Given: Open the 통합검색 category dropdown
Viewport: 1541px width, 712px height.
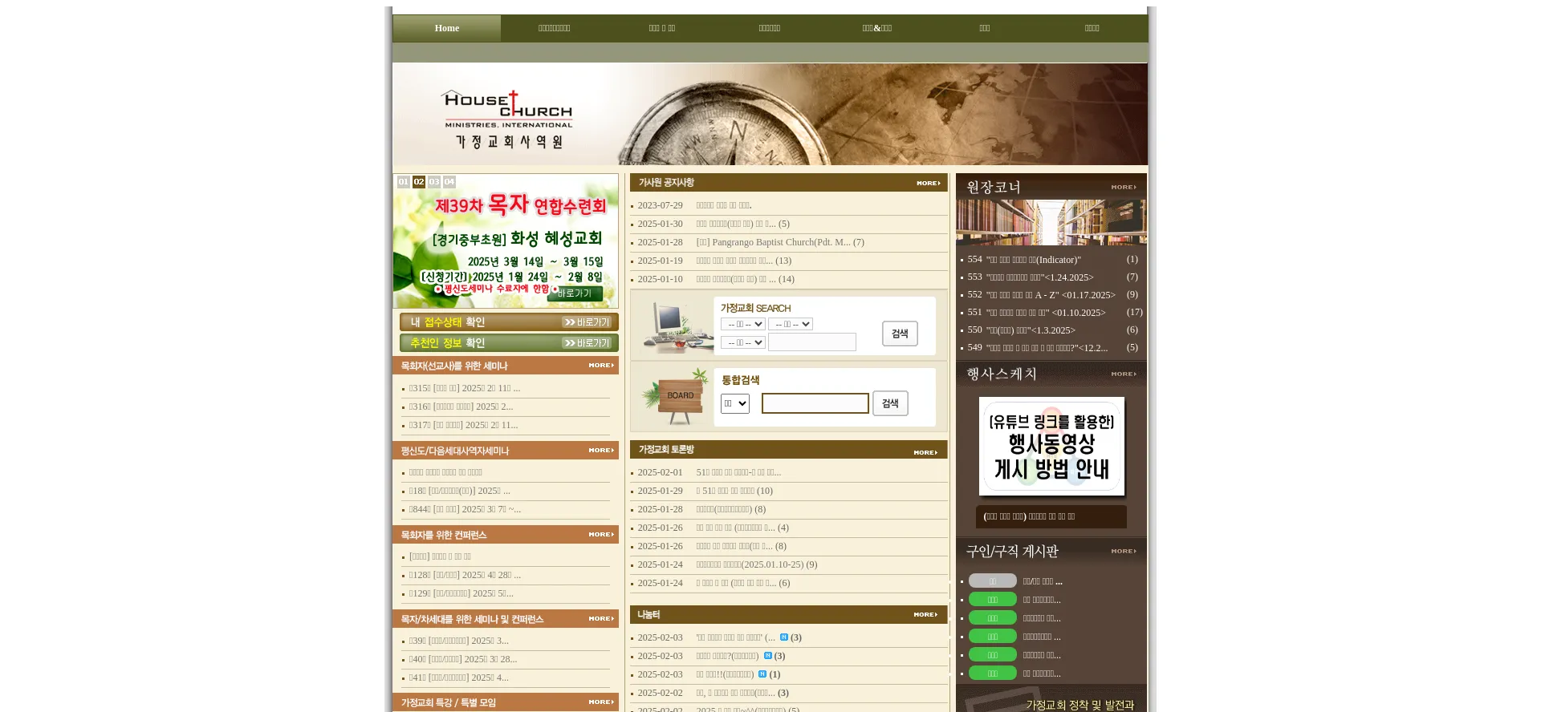Looking at the screenshot, I should pos(734,403).
